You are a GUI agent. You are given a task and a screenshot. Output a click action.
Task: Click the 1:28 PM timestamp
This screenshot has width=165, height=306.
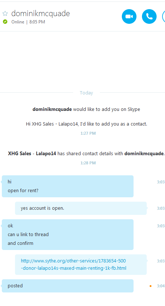[88, 163]
